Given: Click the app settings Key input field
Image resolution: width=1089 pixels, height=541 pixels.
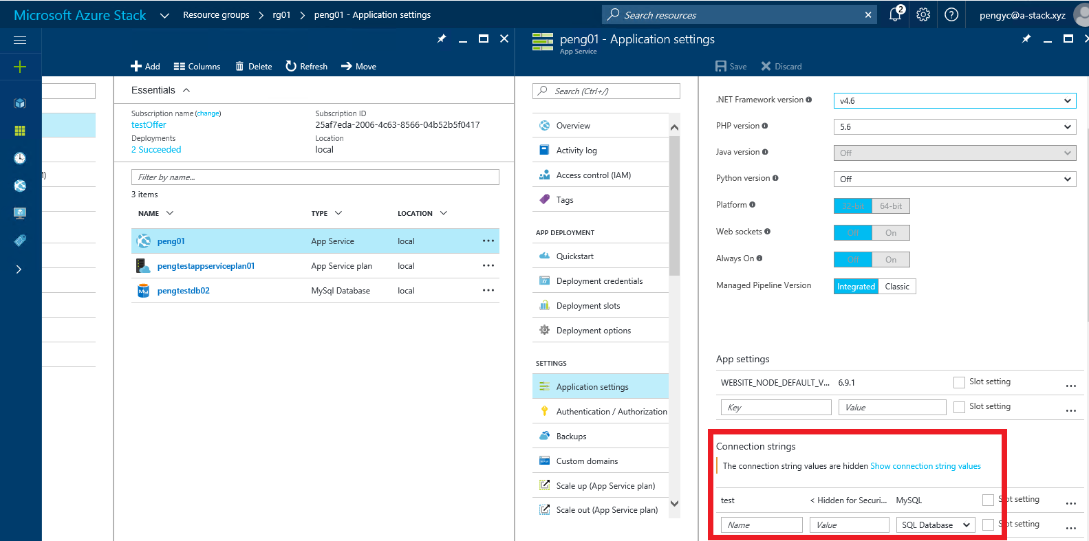Looking at the screenshot, I should coord(776,407).
